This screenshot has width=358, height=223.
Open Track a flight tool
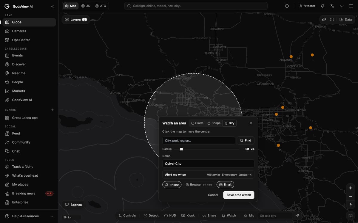[29, 167]
